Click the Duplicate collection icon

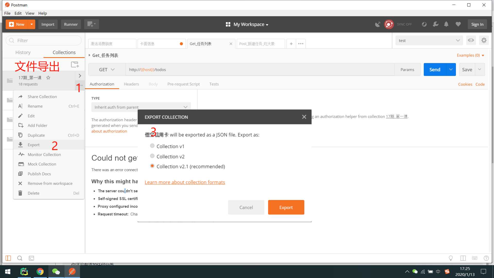point(21,135)
